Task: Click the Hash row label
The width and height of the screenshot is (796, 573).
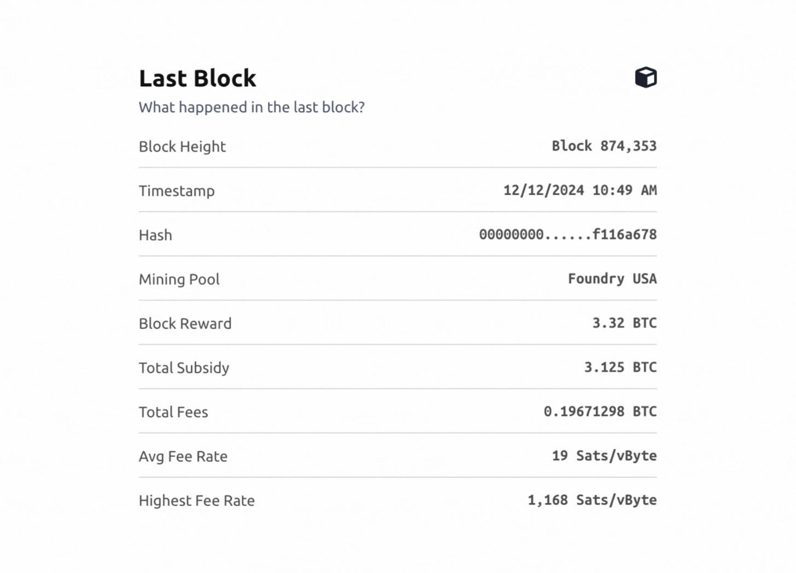Action: coord(155,235)
